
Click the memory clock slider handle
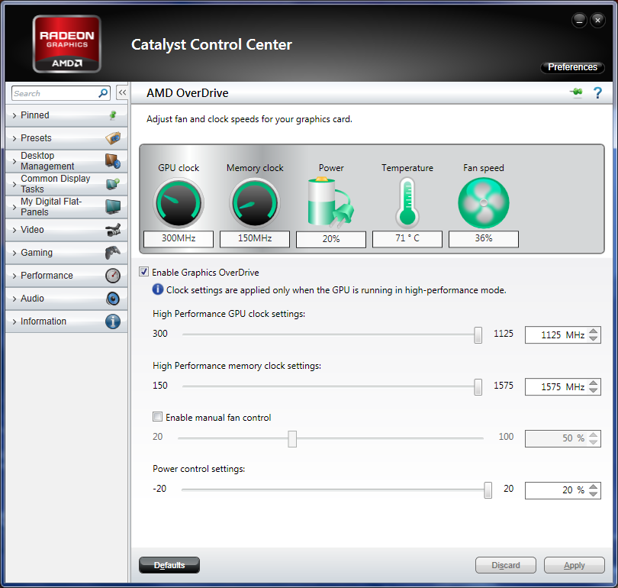click(x=478, y=387)
